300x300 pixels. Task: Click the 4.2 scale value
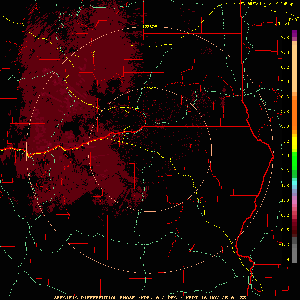click(285, 141)
